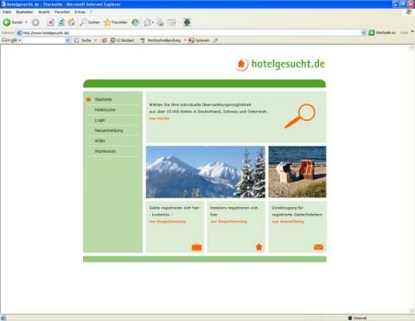Viewport: 415px width, 321px height.
Task: Click into the Google toolbar search field
Action: [x=44, y=41]
